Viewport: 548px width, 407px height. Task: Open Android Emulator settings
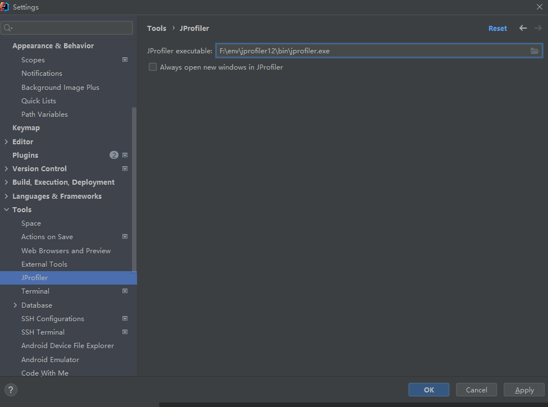click(50, 359)
